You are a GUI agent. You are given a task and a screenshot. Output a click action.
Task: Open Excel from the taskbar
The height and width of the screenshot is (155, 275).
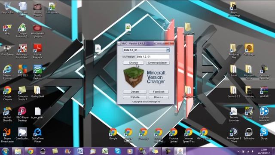[x=105, y=151]
